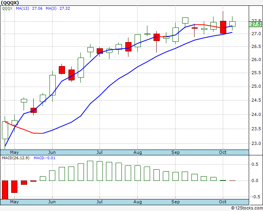Image resolution: width=263 pixels, height=211 pixels.
Task: Click the 0.5 MACD axis label
Action: [255, 164]
